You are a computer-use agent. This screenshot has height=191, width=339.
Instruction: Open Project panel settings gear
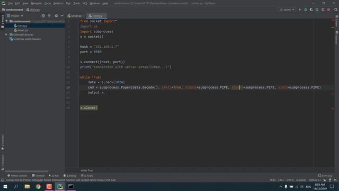[56, 16]
